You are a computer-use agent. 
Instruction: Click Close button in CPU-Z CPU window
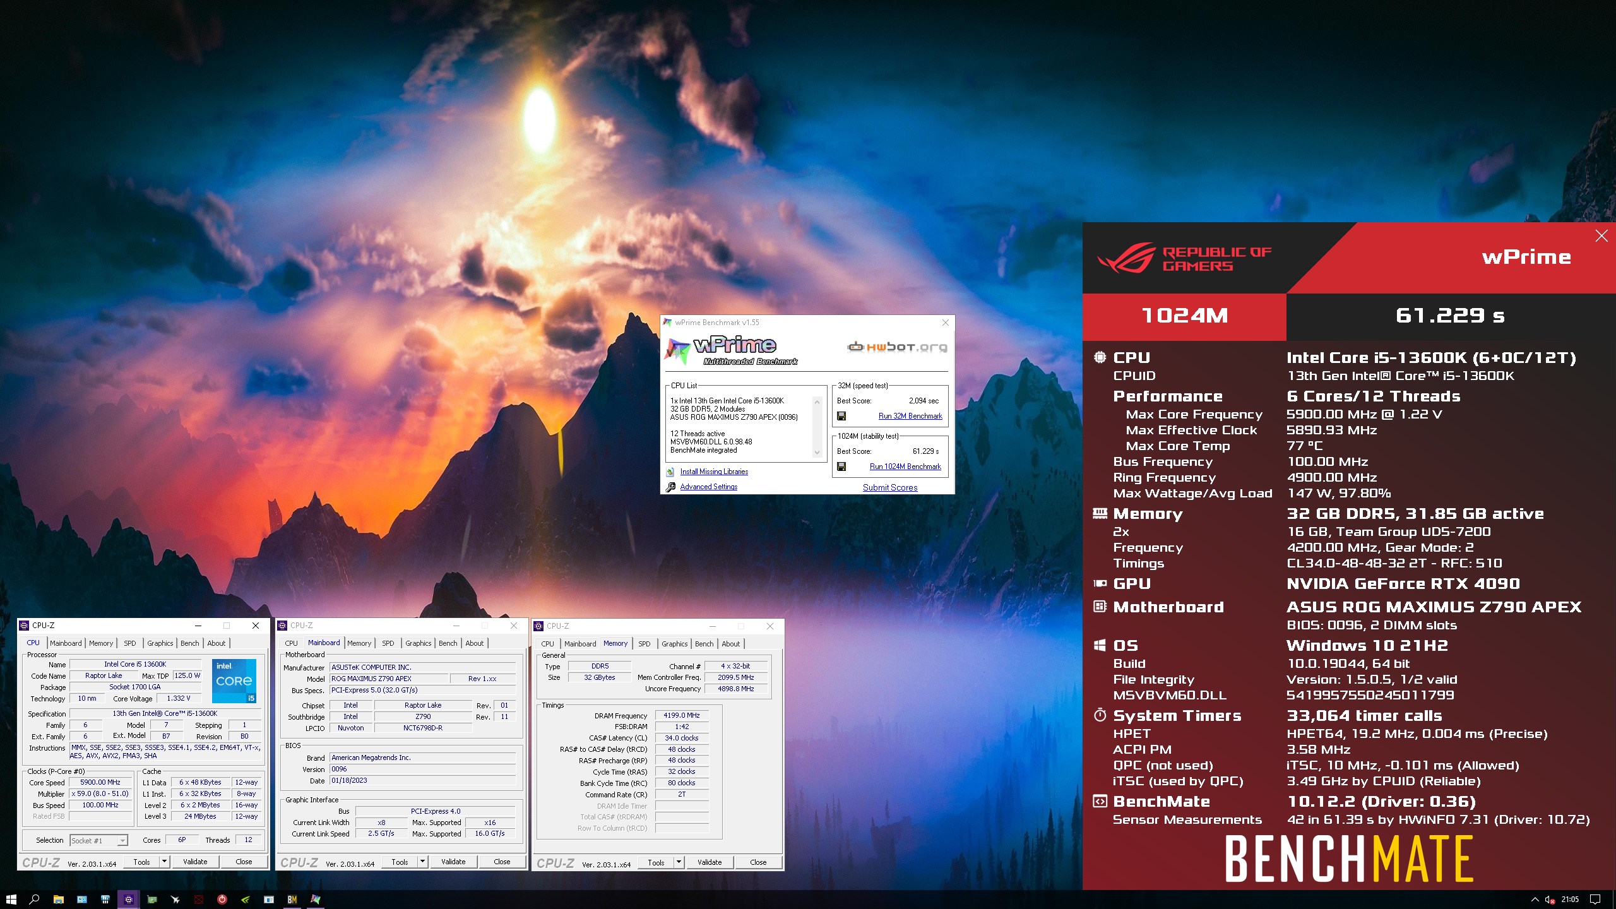click(x=244, y=862)
